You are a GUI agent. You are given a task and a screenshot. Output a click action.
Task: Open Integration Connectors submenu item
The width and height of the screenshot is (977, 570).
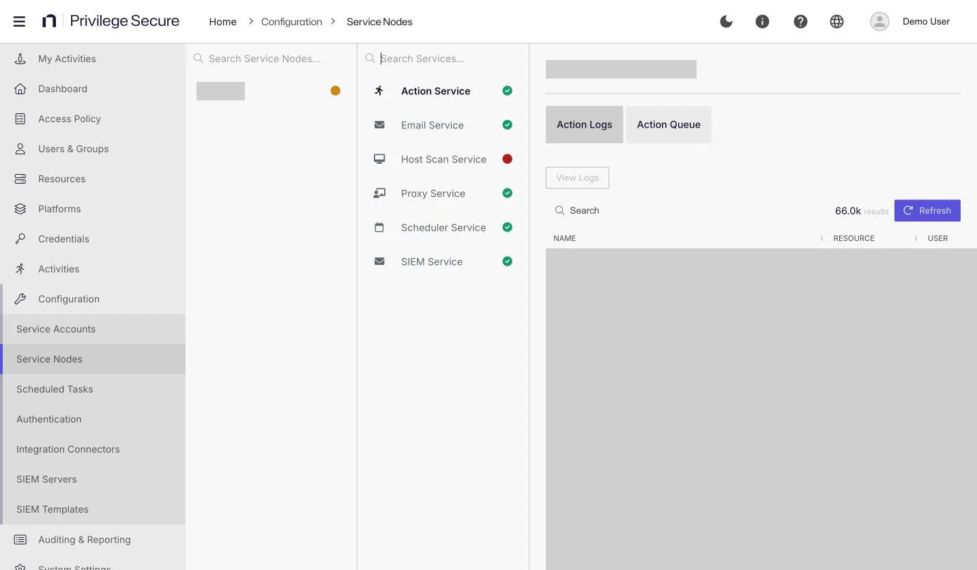[93, 449]
